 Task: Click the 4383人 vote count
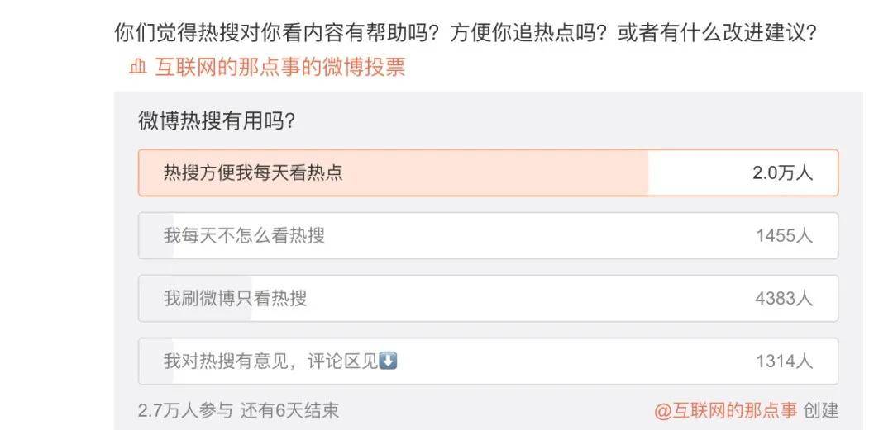click(x=784, y=298)
